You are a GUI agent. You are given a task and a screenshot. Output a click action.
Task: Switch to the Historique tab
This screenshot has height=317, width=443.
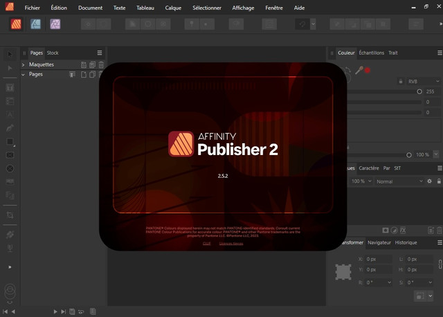[406, 243]
